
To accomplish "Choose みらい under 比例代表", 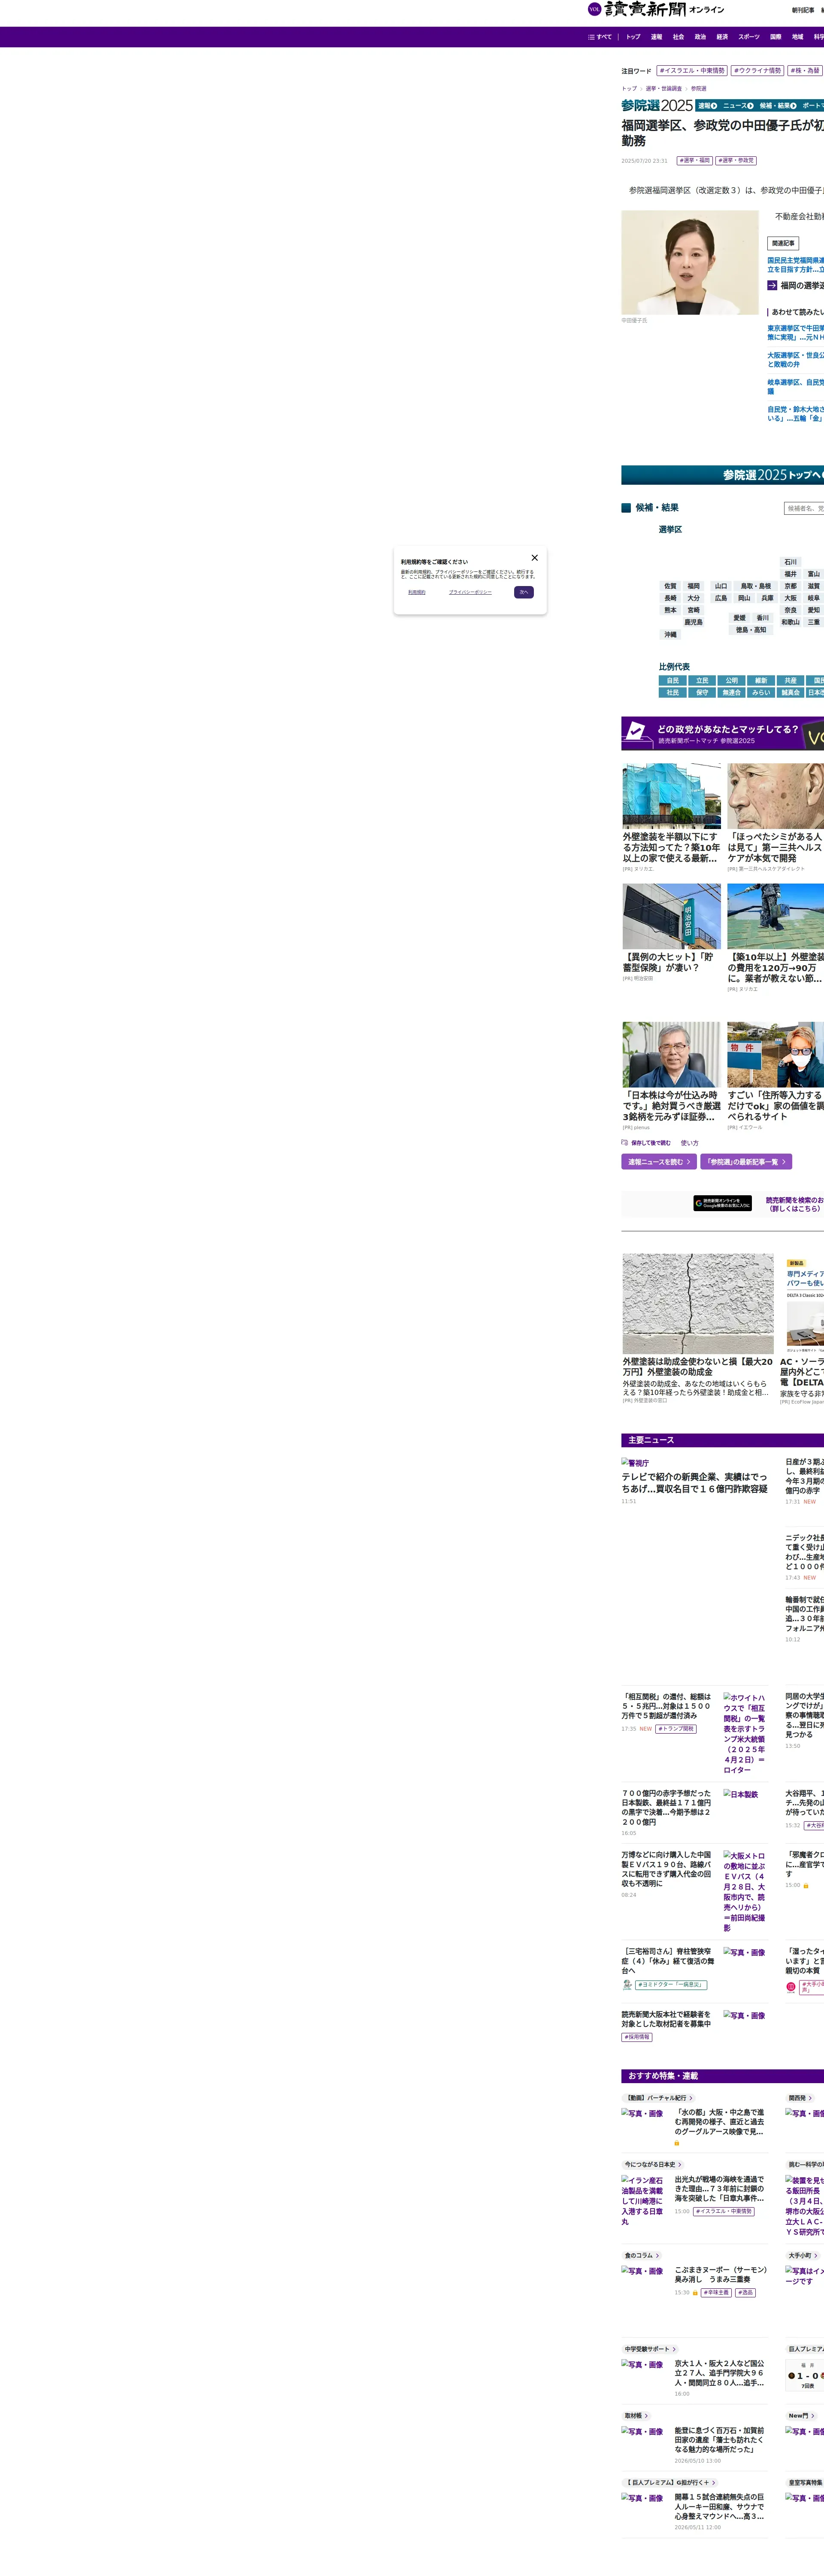I will 761,693.
